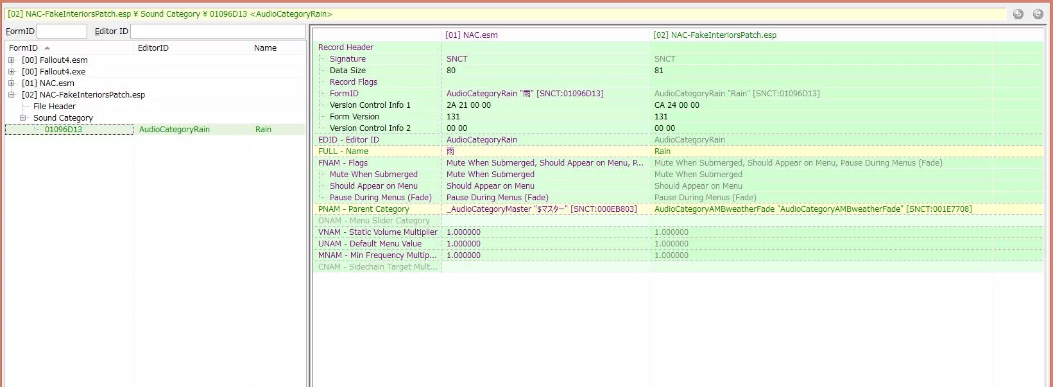The image size is (1053, 387).
Task: Sort tree by the EditorID column header
Action: coord(192,47)
